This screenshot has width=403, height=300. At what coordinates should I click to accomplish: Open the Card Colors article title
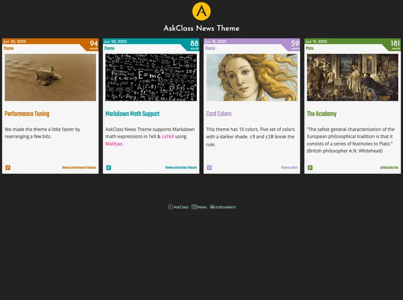(218, 114)
